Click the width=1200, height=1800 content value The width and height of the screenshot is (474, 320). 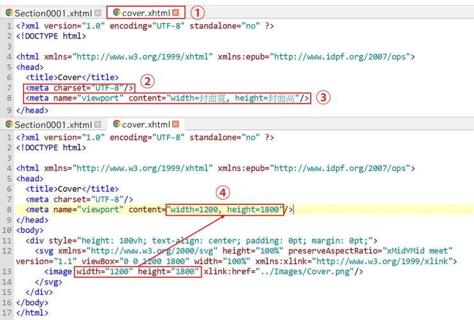coord(225,209)
